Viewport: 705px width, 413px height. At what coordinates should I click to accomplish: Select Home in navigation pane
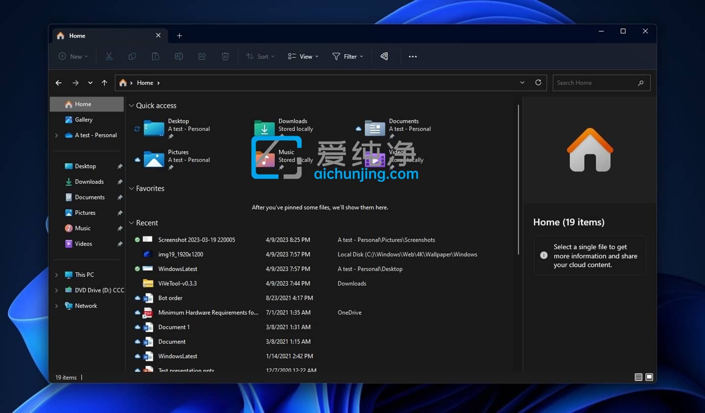point(87,104)
